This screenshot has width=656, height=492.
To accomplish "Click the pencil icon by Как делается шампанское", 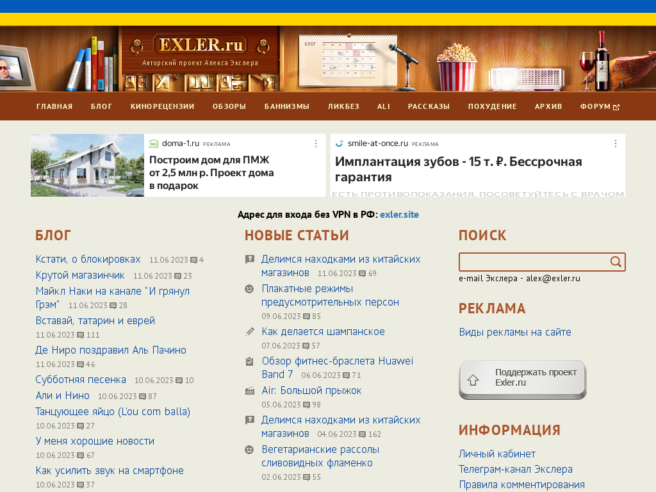I will click(x=250, y=332).
